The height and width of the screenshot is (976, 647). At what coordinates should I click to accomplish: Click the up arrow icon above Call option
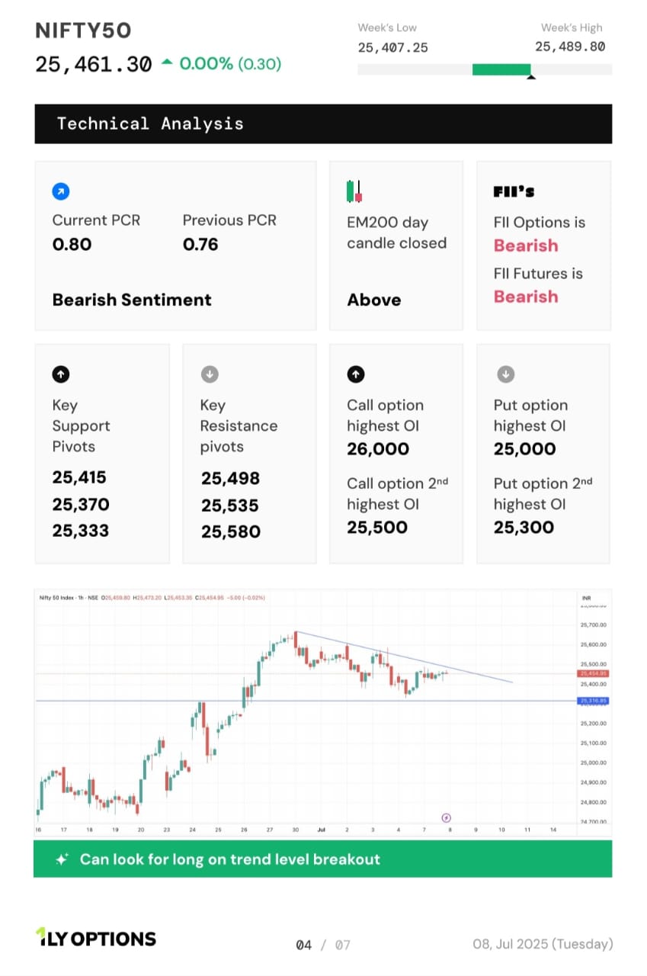point(355,374)
